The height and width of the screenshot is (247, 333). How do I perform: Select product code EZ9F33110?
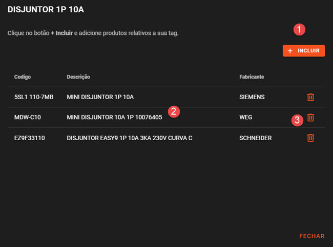pyautogui.click(x=30, y=138)
